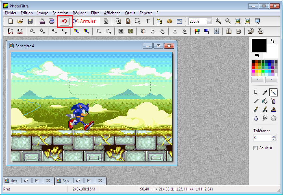
Task: Show next palette colors with right arrow
Action: [x=272, y=80]
